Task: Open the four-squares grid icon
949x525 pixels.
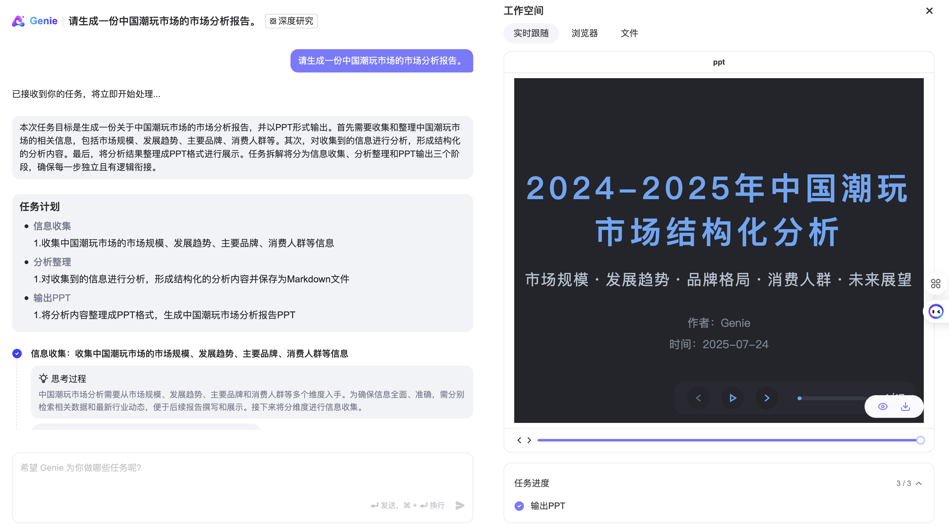Action: click(x=935, y=283)
